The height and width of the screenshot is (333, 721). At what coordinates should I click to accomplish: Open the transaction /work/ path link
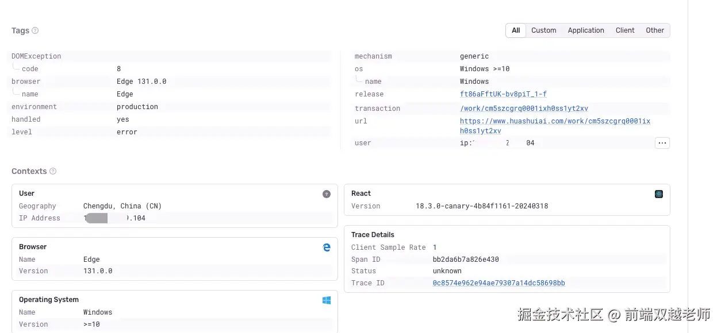524,109
